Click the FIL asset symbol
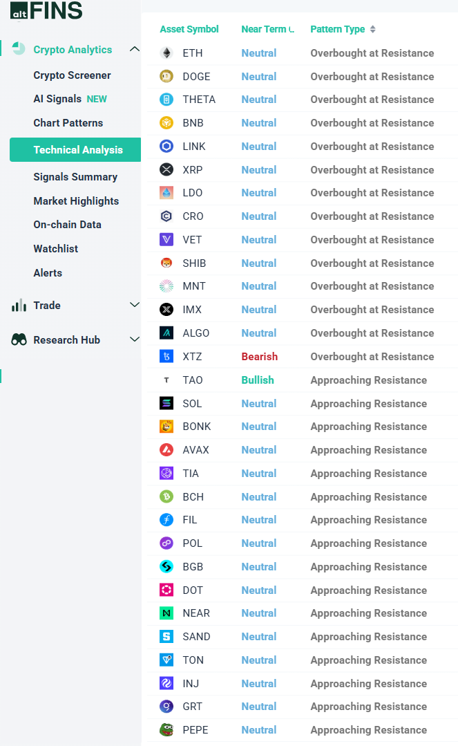The image size is (458, 746). (190, 519)
